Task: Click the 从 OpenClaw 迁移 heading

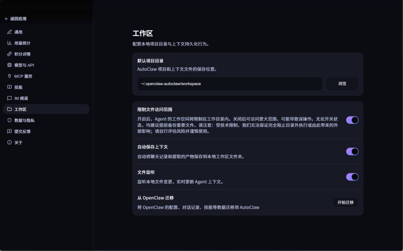Action: [156, 198]
